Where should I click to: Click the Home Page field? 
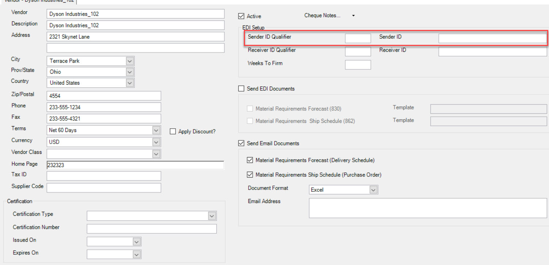click(x=135, y=165)
